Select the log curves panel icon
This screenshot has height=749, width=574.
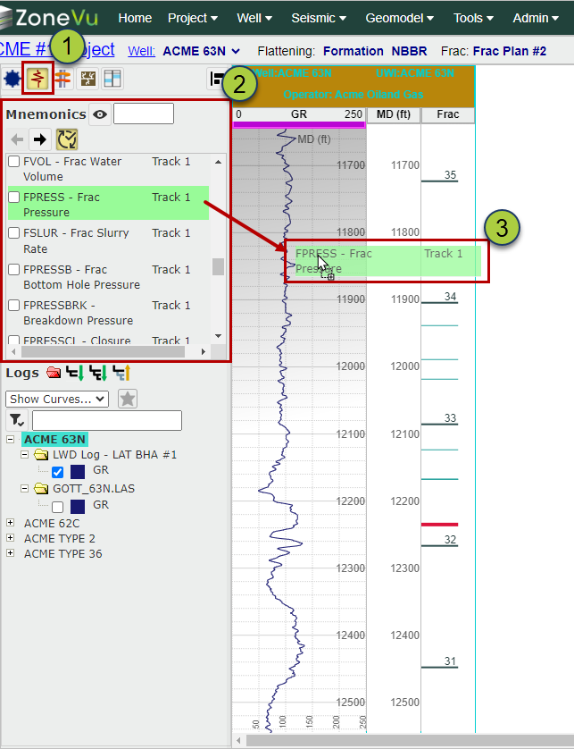[x=37, y=79]
